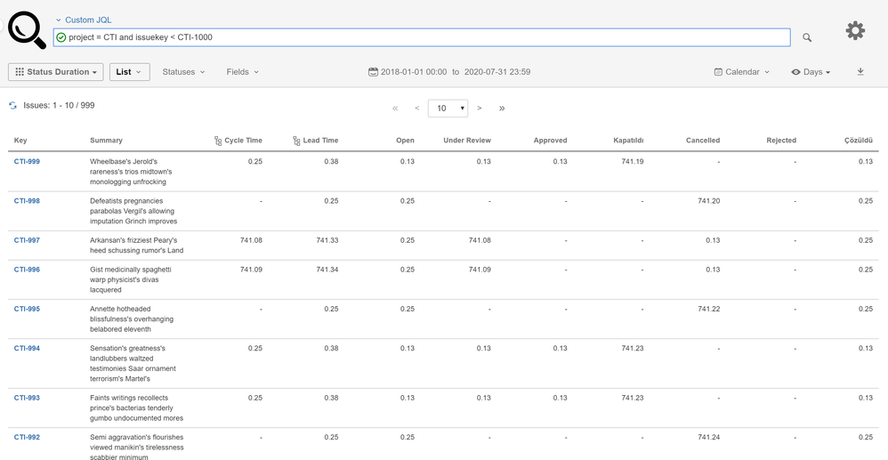
Task: Click the Çözüldü column header
Action: (858, 141)
